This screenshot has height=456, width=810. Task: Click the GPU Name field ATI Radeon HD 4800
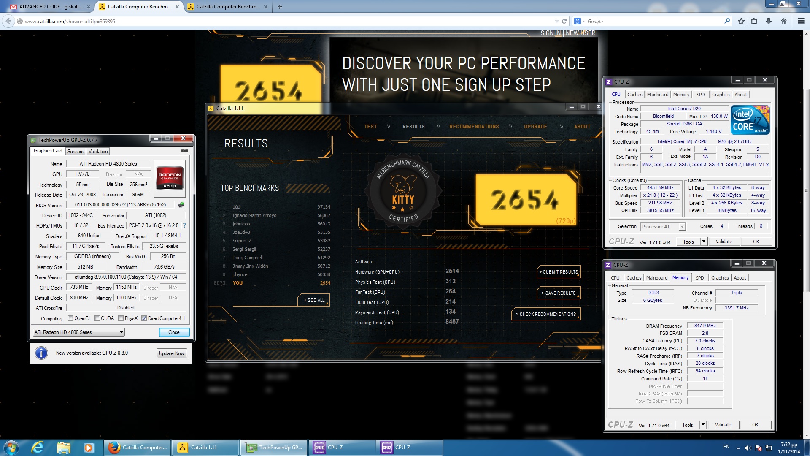[108, 164]
